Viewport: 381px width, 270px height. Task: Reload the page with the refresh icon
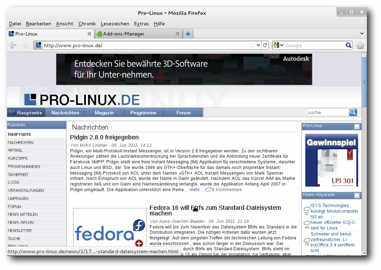click(265, 45)
